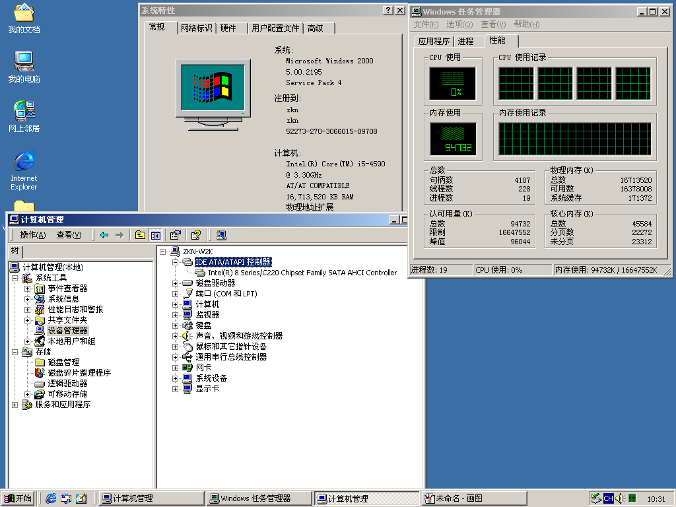Expand 事件查看器 in the tree

coord(27,288)
